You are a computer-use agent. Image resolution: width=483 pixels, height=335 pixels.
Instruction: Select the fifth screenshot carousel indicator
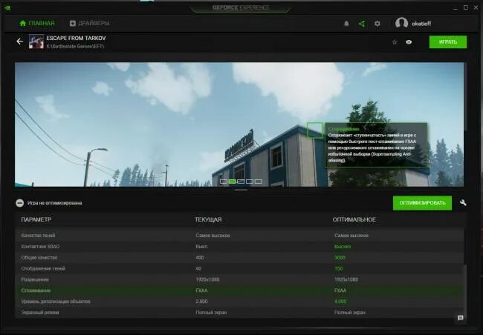pos(258,182)
